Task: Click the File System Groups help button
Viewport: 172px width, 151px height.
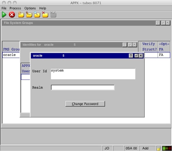Action: point(158,23)
